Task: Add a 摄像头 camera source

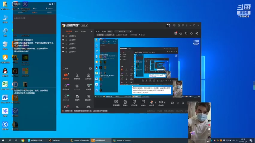Action: [x=125, y=103]
